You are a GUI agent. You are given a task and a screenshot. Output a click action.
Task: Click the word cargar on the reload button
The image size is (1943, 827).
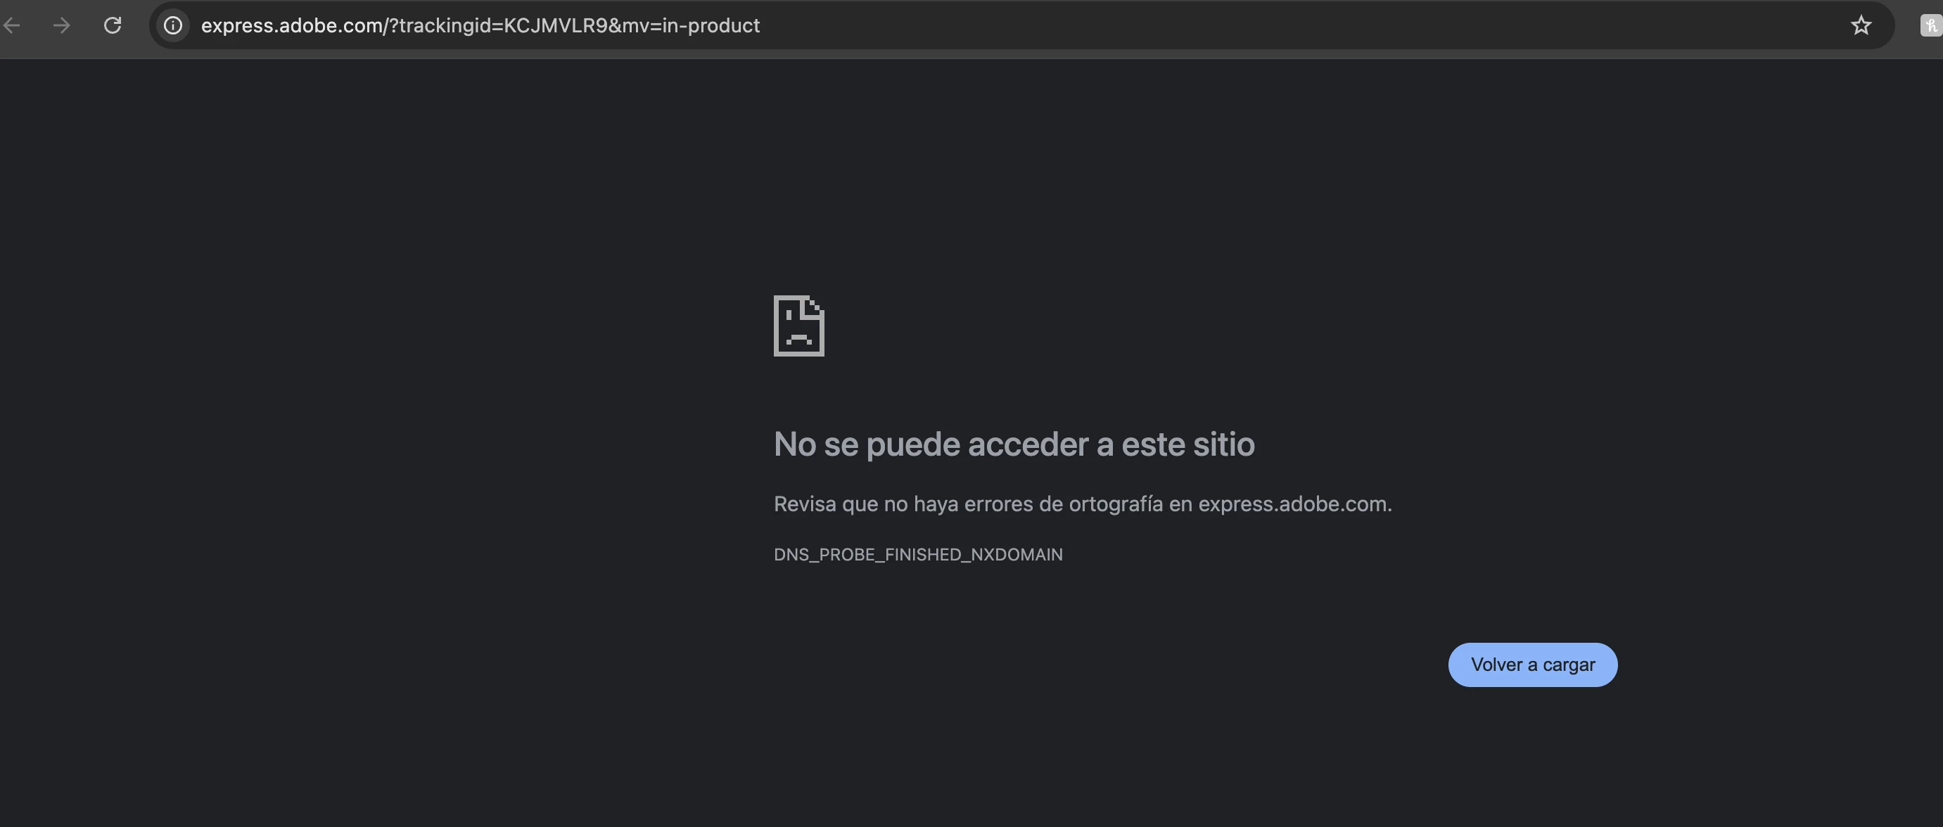coord(1569,665)
